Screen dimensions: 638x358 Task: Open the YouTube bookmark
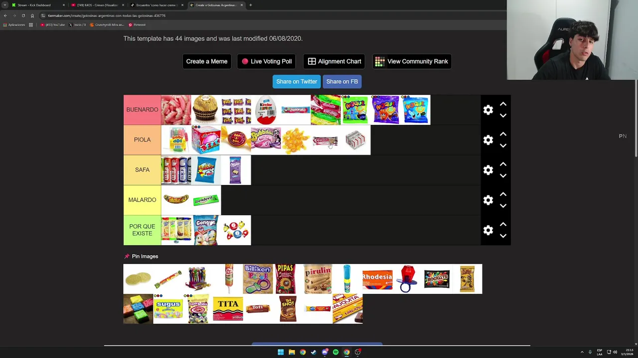point(53,25)
